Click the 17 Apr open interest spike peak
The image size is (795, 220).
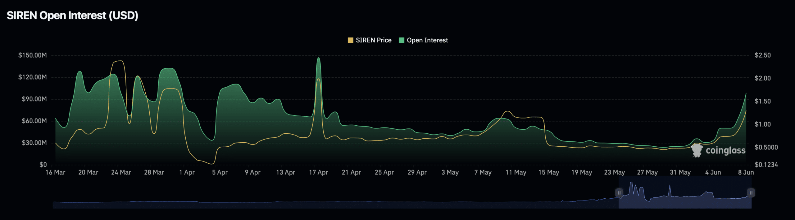point(319,58)
